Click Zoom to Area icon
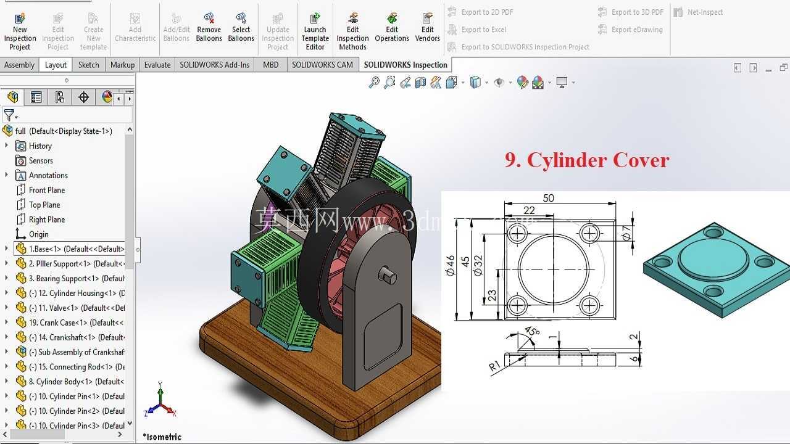The width and height of the screenshot is (790, 444). (389, 82)
